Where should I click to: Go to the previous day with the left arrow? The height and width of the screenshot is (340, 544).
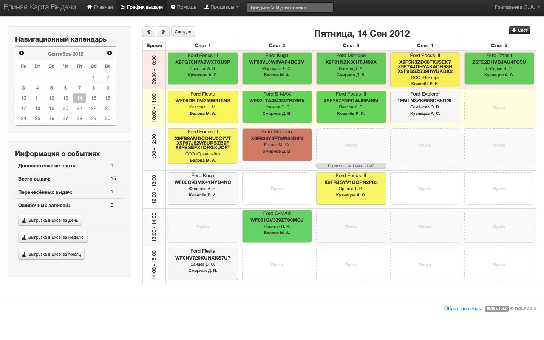click(x=149, y=32)
